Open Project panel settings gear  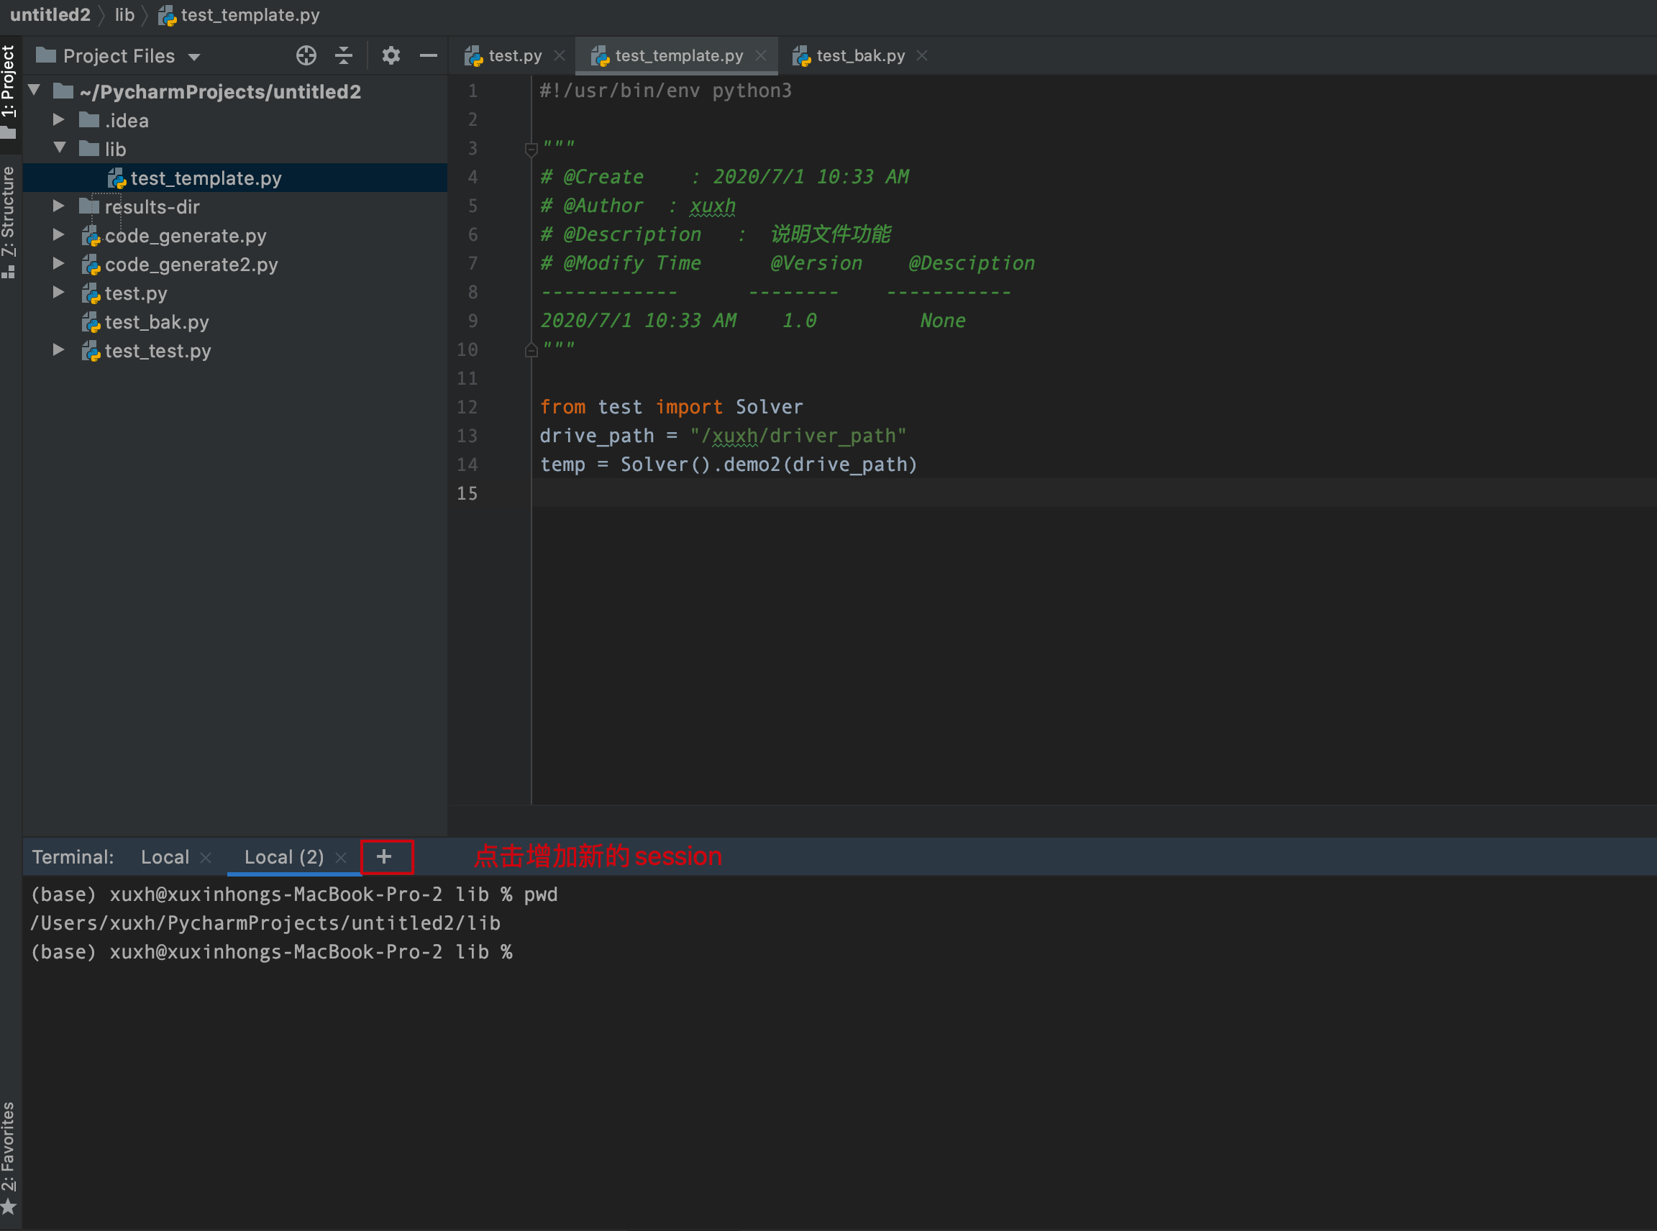[391, 56]
